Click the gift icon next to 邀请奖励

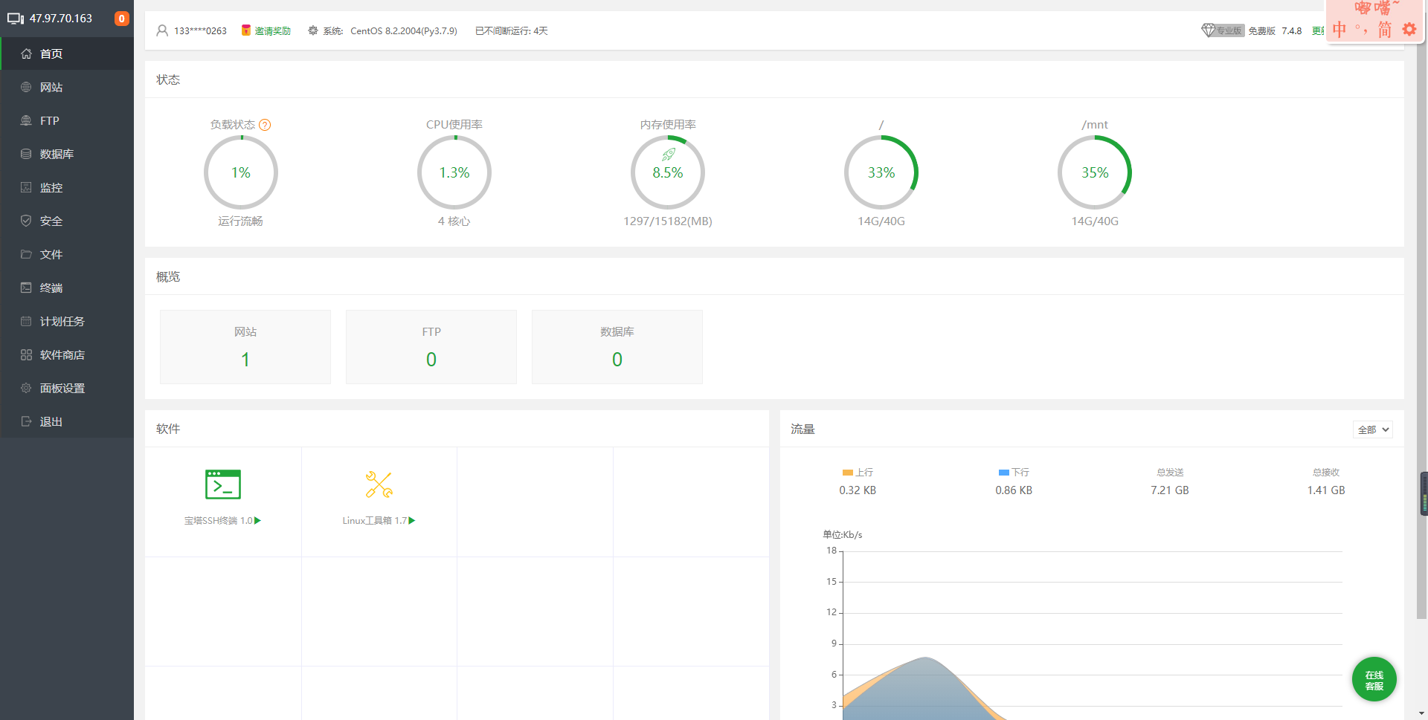[x=245, y=30]
